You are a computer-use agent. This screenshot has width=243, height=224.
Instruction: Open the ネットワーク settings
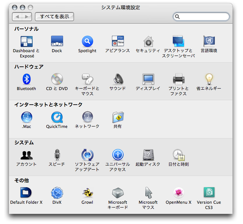[x=87, y=118]
